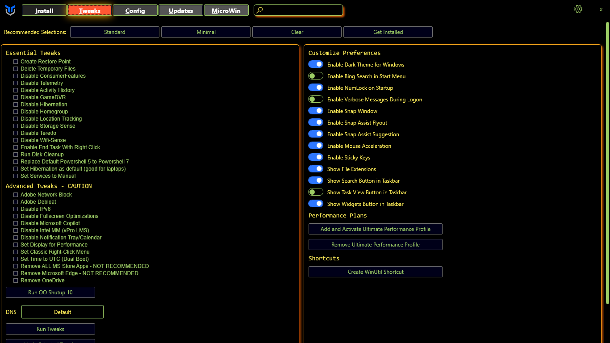Click the vertical scrollbar on the right

click(607, 161)
